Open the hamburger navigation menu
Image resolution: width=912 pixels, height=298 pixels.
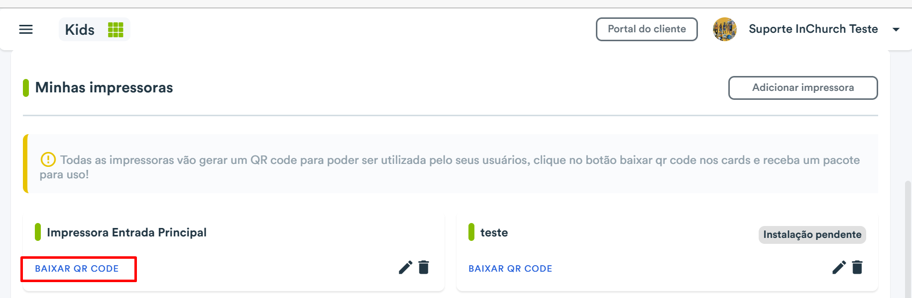click(26, 30)
